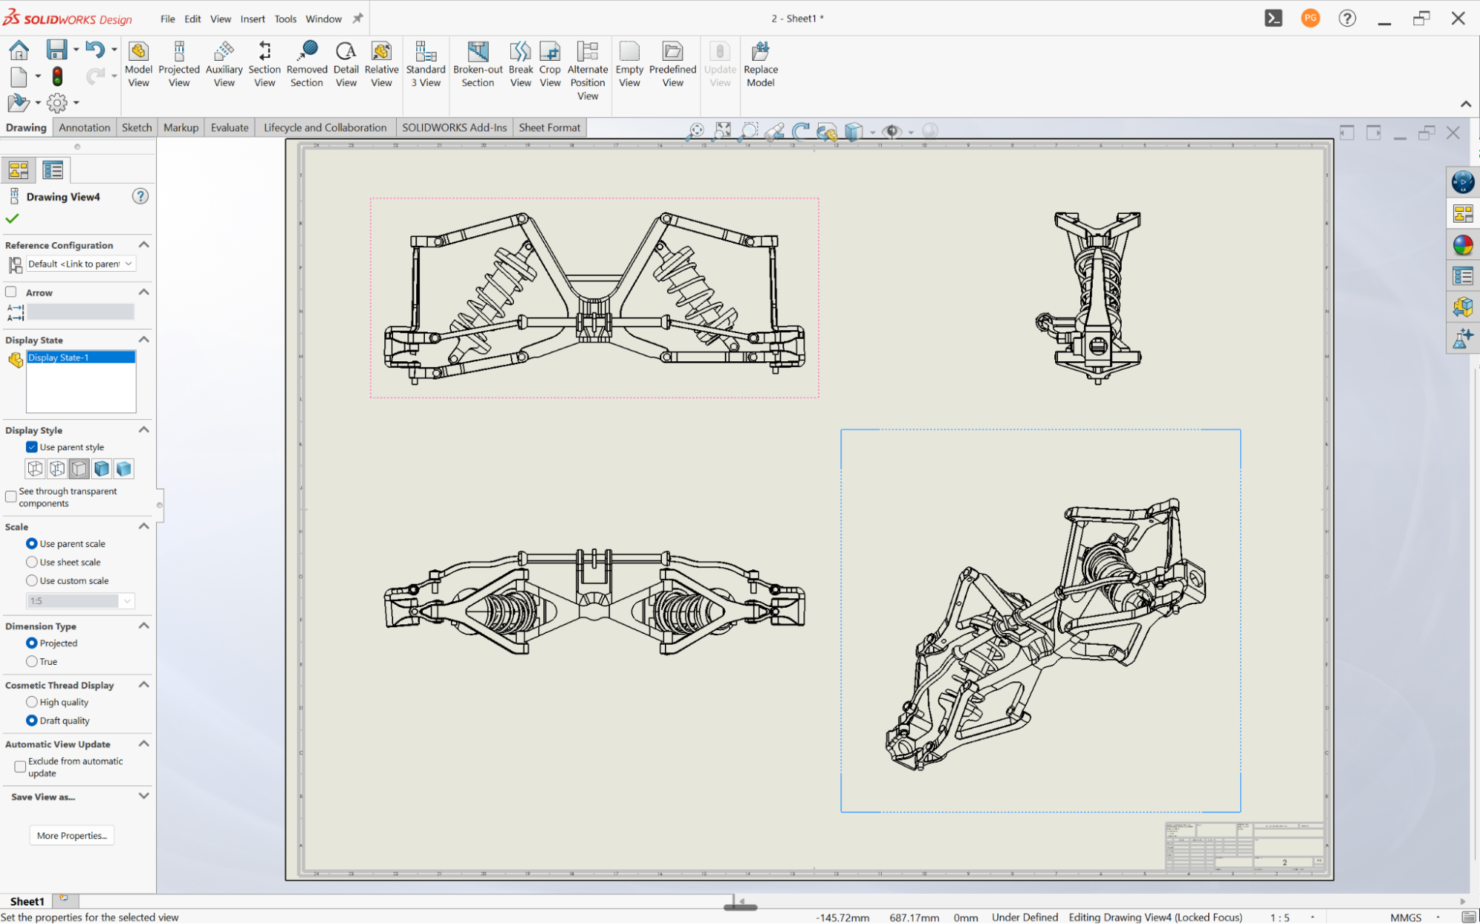The height and width of the screenshot is (924, 1480).
Task: Choose the Detail View tool
Action: pyautogui.click(x=346, y=64)
